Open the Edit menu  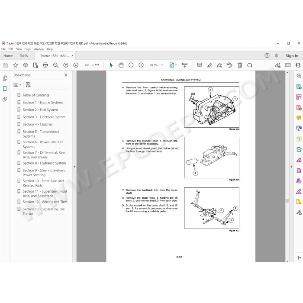tap(11, 49)
